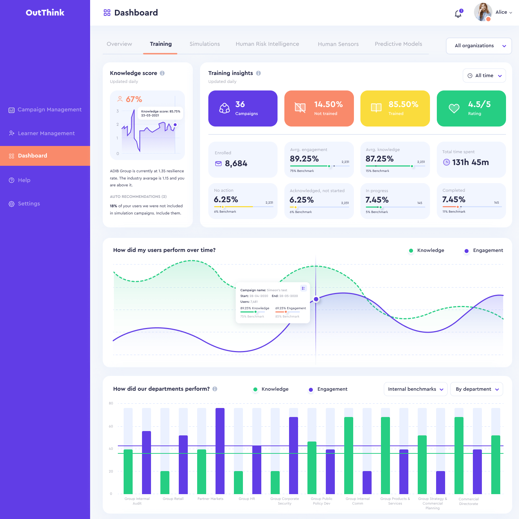The height and width of the screenshot is (519, 519).
Task: Open the Predictive Models tab
Action: 398,44
